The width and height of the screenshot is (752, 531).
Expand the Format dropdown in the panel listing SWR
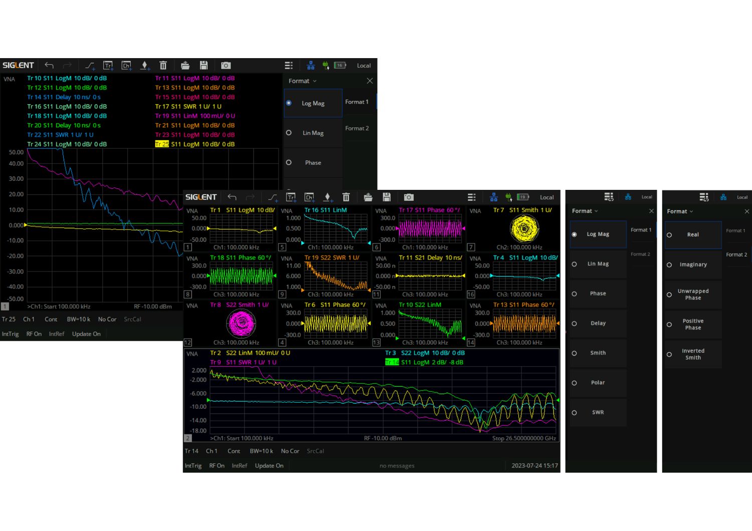tap(585, 211)
